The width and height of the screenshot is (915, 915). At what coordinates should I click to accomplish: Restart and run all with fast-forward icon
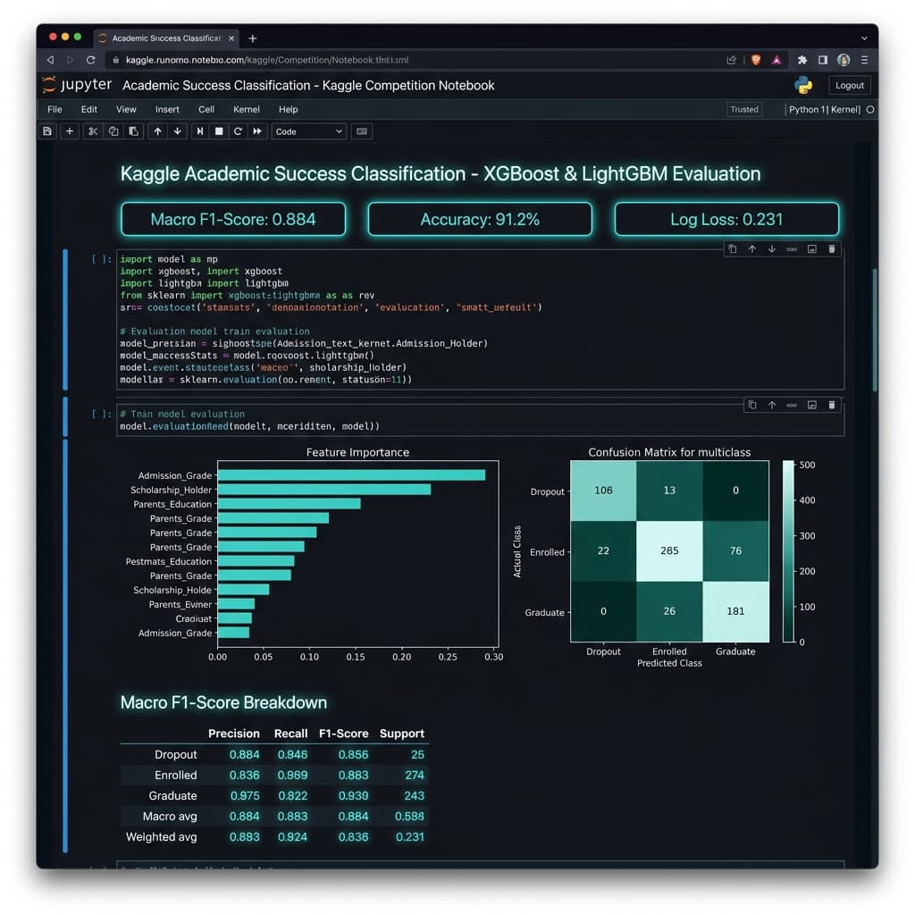pos(257,131)
